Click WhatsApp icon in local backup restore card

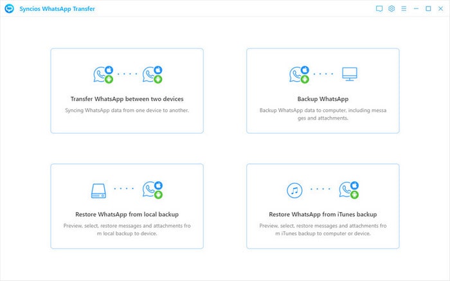point(152,190)
